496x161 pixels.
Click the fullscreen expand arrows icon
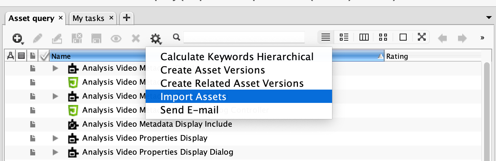(x=422, y=37)
